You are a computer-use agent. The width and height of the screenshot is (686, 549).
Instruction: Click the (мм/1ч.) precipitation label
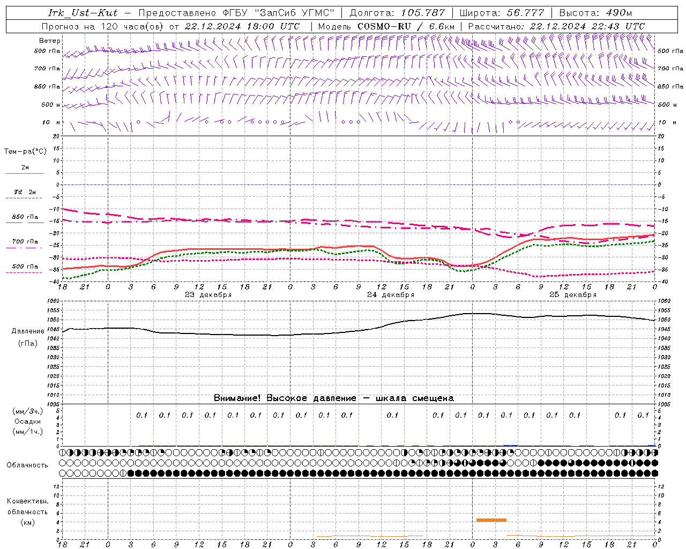click(x=28, y=432)
